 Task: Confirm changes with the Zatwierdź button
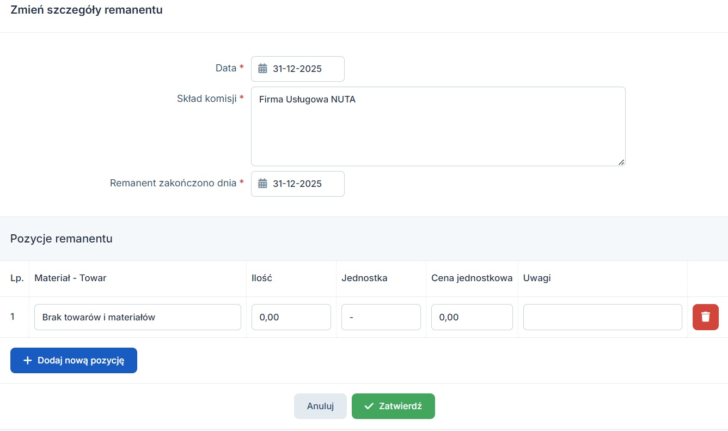393,406
